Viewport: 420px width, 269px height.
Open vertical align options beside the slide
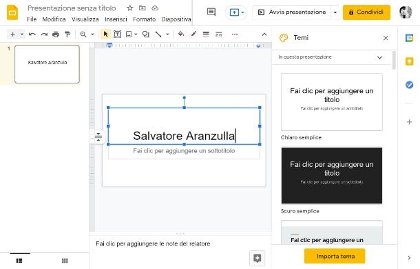pos(98,137)
